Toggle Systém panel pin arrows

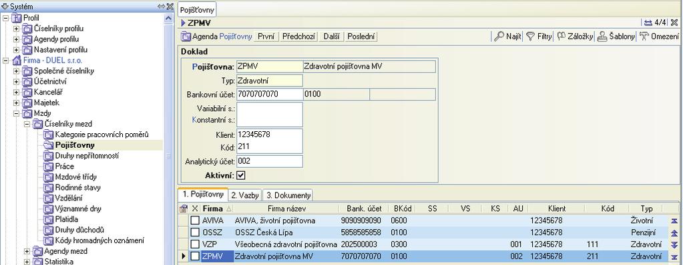point(161,7)
